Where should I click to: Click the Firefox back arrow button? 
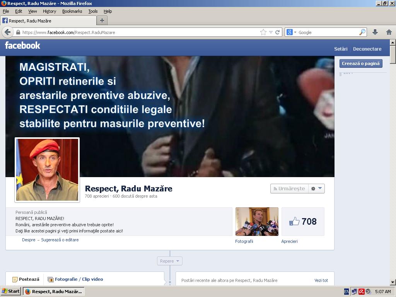pyautogui.click(x=7, y=32)
